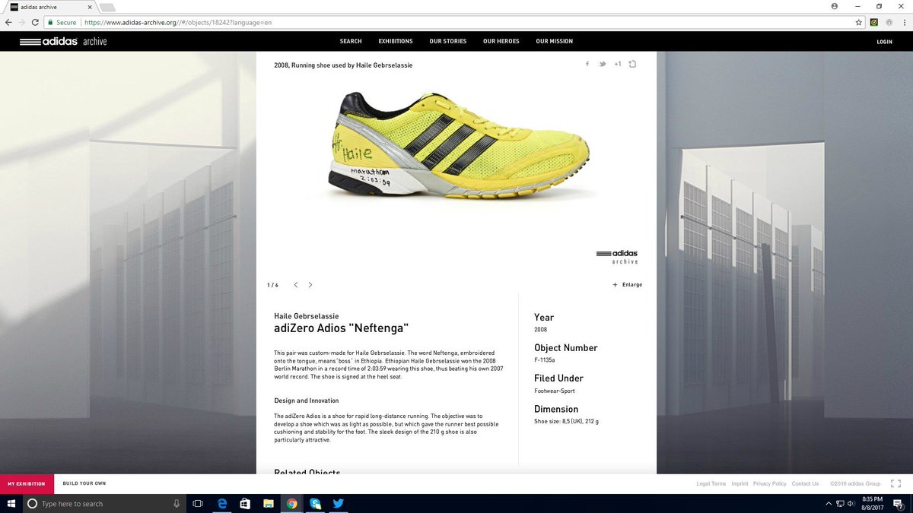Open the Imprint footer link
913x513 pixels.
(740, 483)
